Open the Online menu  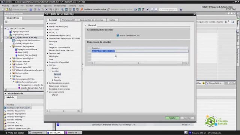[x=38, y=6]
